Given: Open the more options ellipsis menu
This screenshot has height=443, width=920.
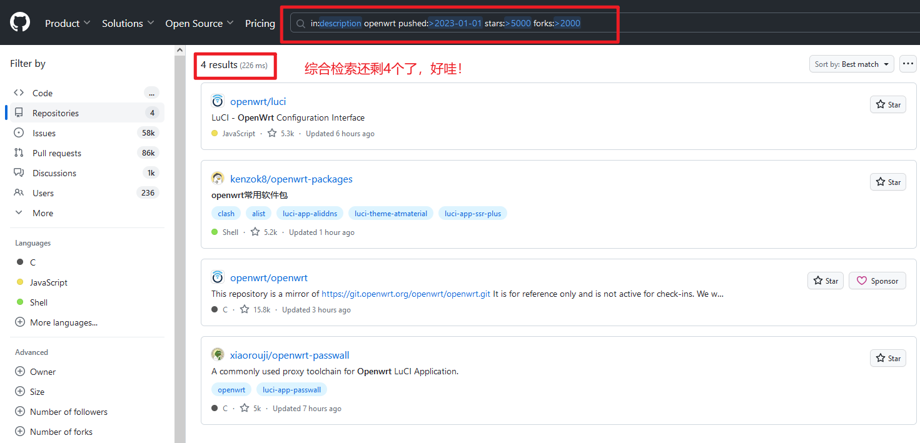Looking at the screenshot, I should [907, 64].
